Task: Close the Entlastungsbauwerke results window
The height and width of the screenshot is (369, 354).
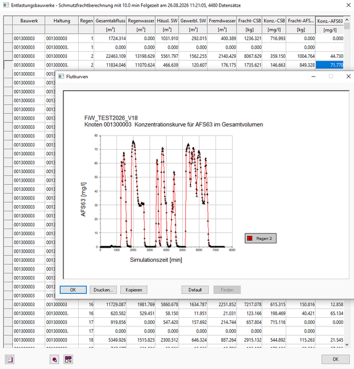Action: coord(348,5)
